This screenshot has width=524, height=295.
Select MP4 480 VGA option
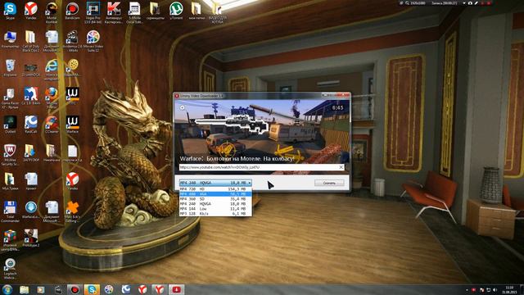click(215, 194)
